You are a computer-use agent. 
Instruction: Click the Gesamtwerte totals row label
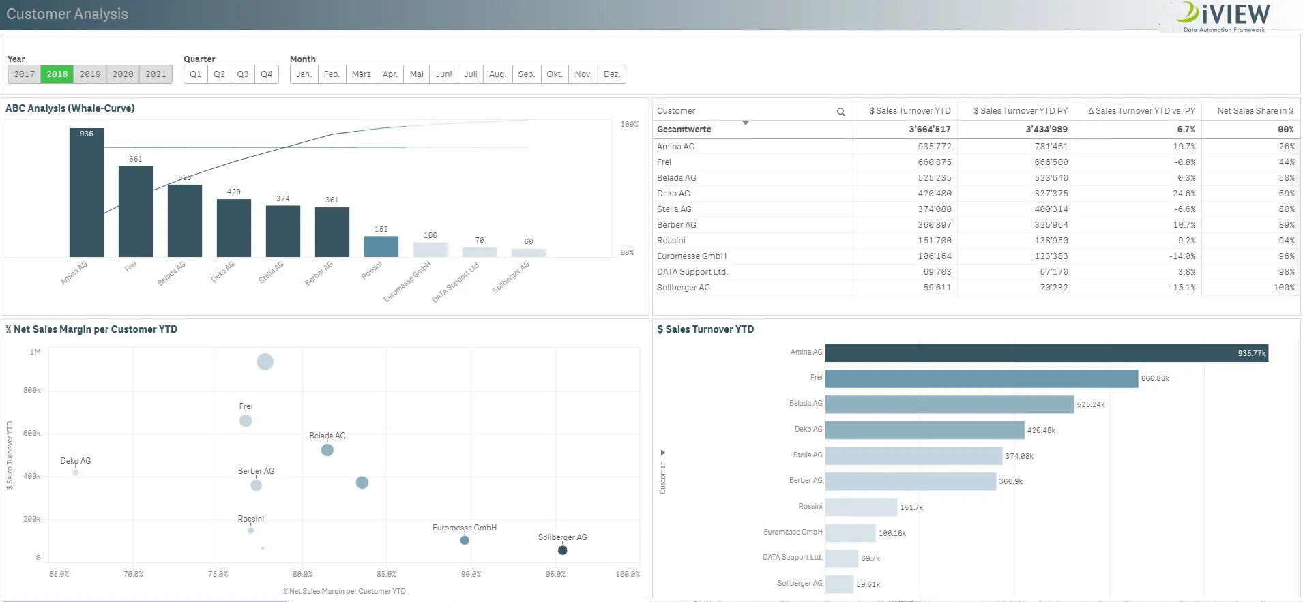684,130
